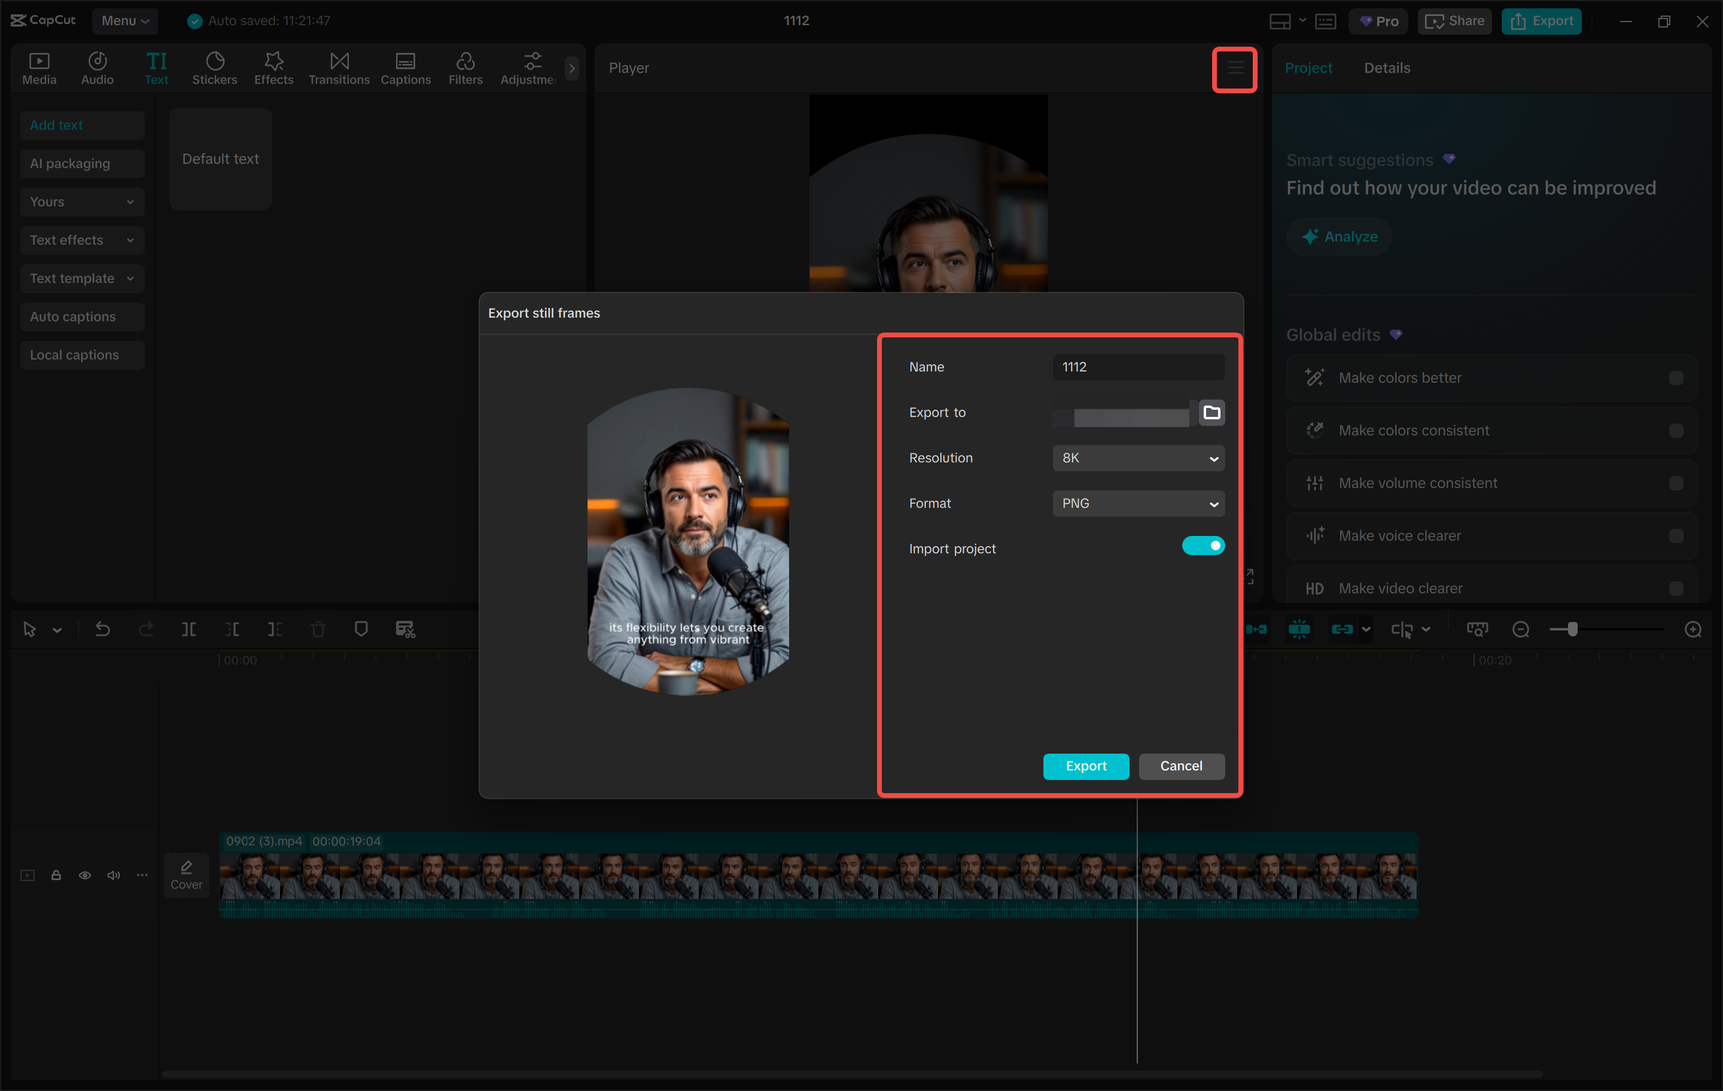Switch to the Details tab
The height and width of the screenshot is (1091, 1723).
pyautogui.click(x=1386, y=68)
